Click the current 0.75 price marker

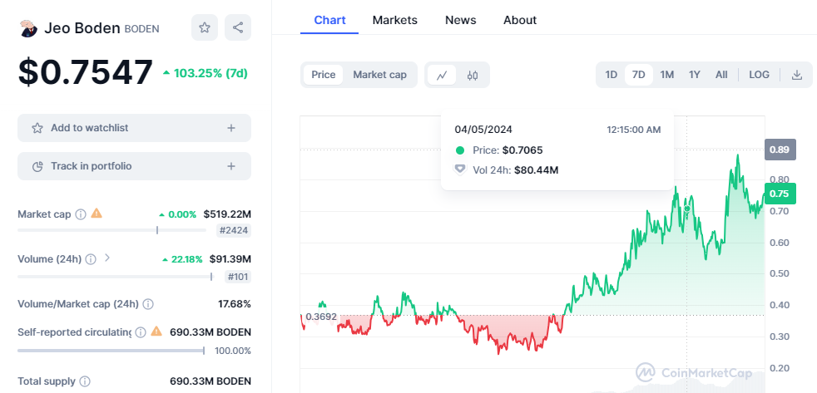[x=780, y=194]
